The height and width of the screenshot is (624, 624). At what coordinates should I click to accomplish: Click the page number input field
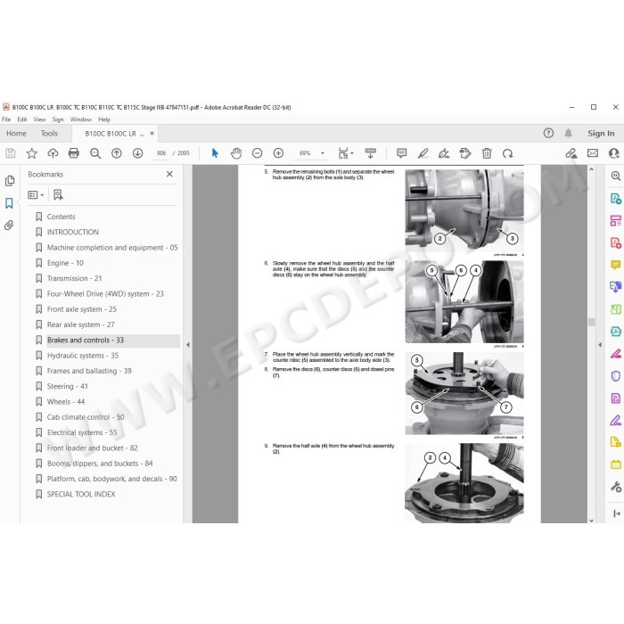pos(161,153)
